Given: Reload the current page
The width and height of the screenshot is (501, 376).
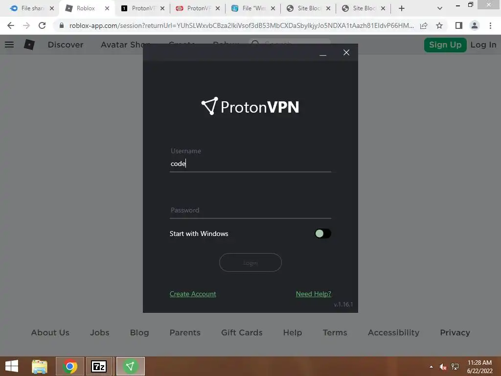Looking at the screenshot, I should (42, 25).
